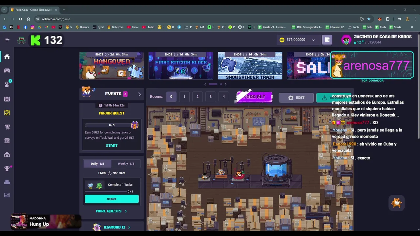Open the Binance bookmark
Viewport: 420px width, 236px height.
point(82,27)
